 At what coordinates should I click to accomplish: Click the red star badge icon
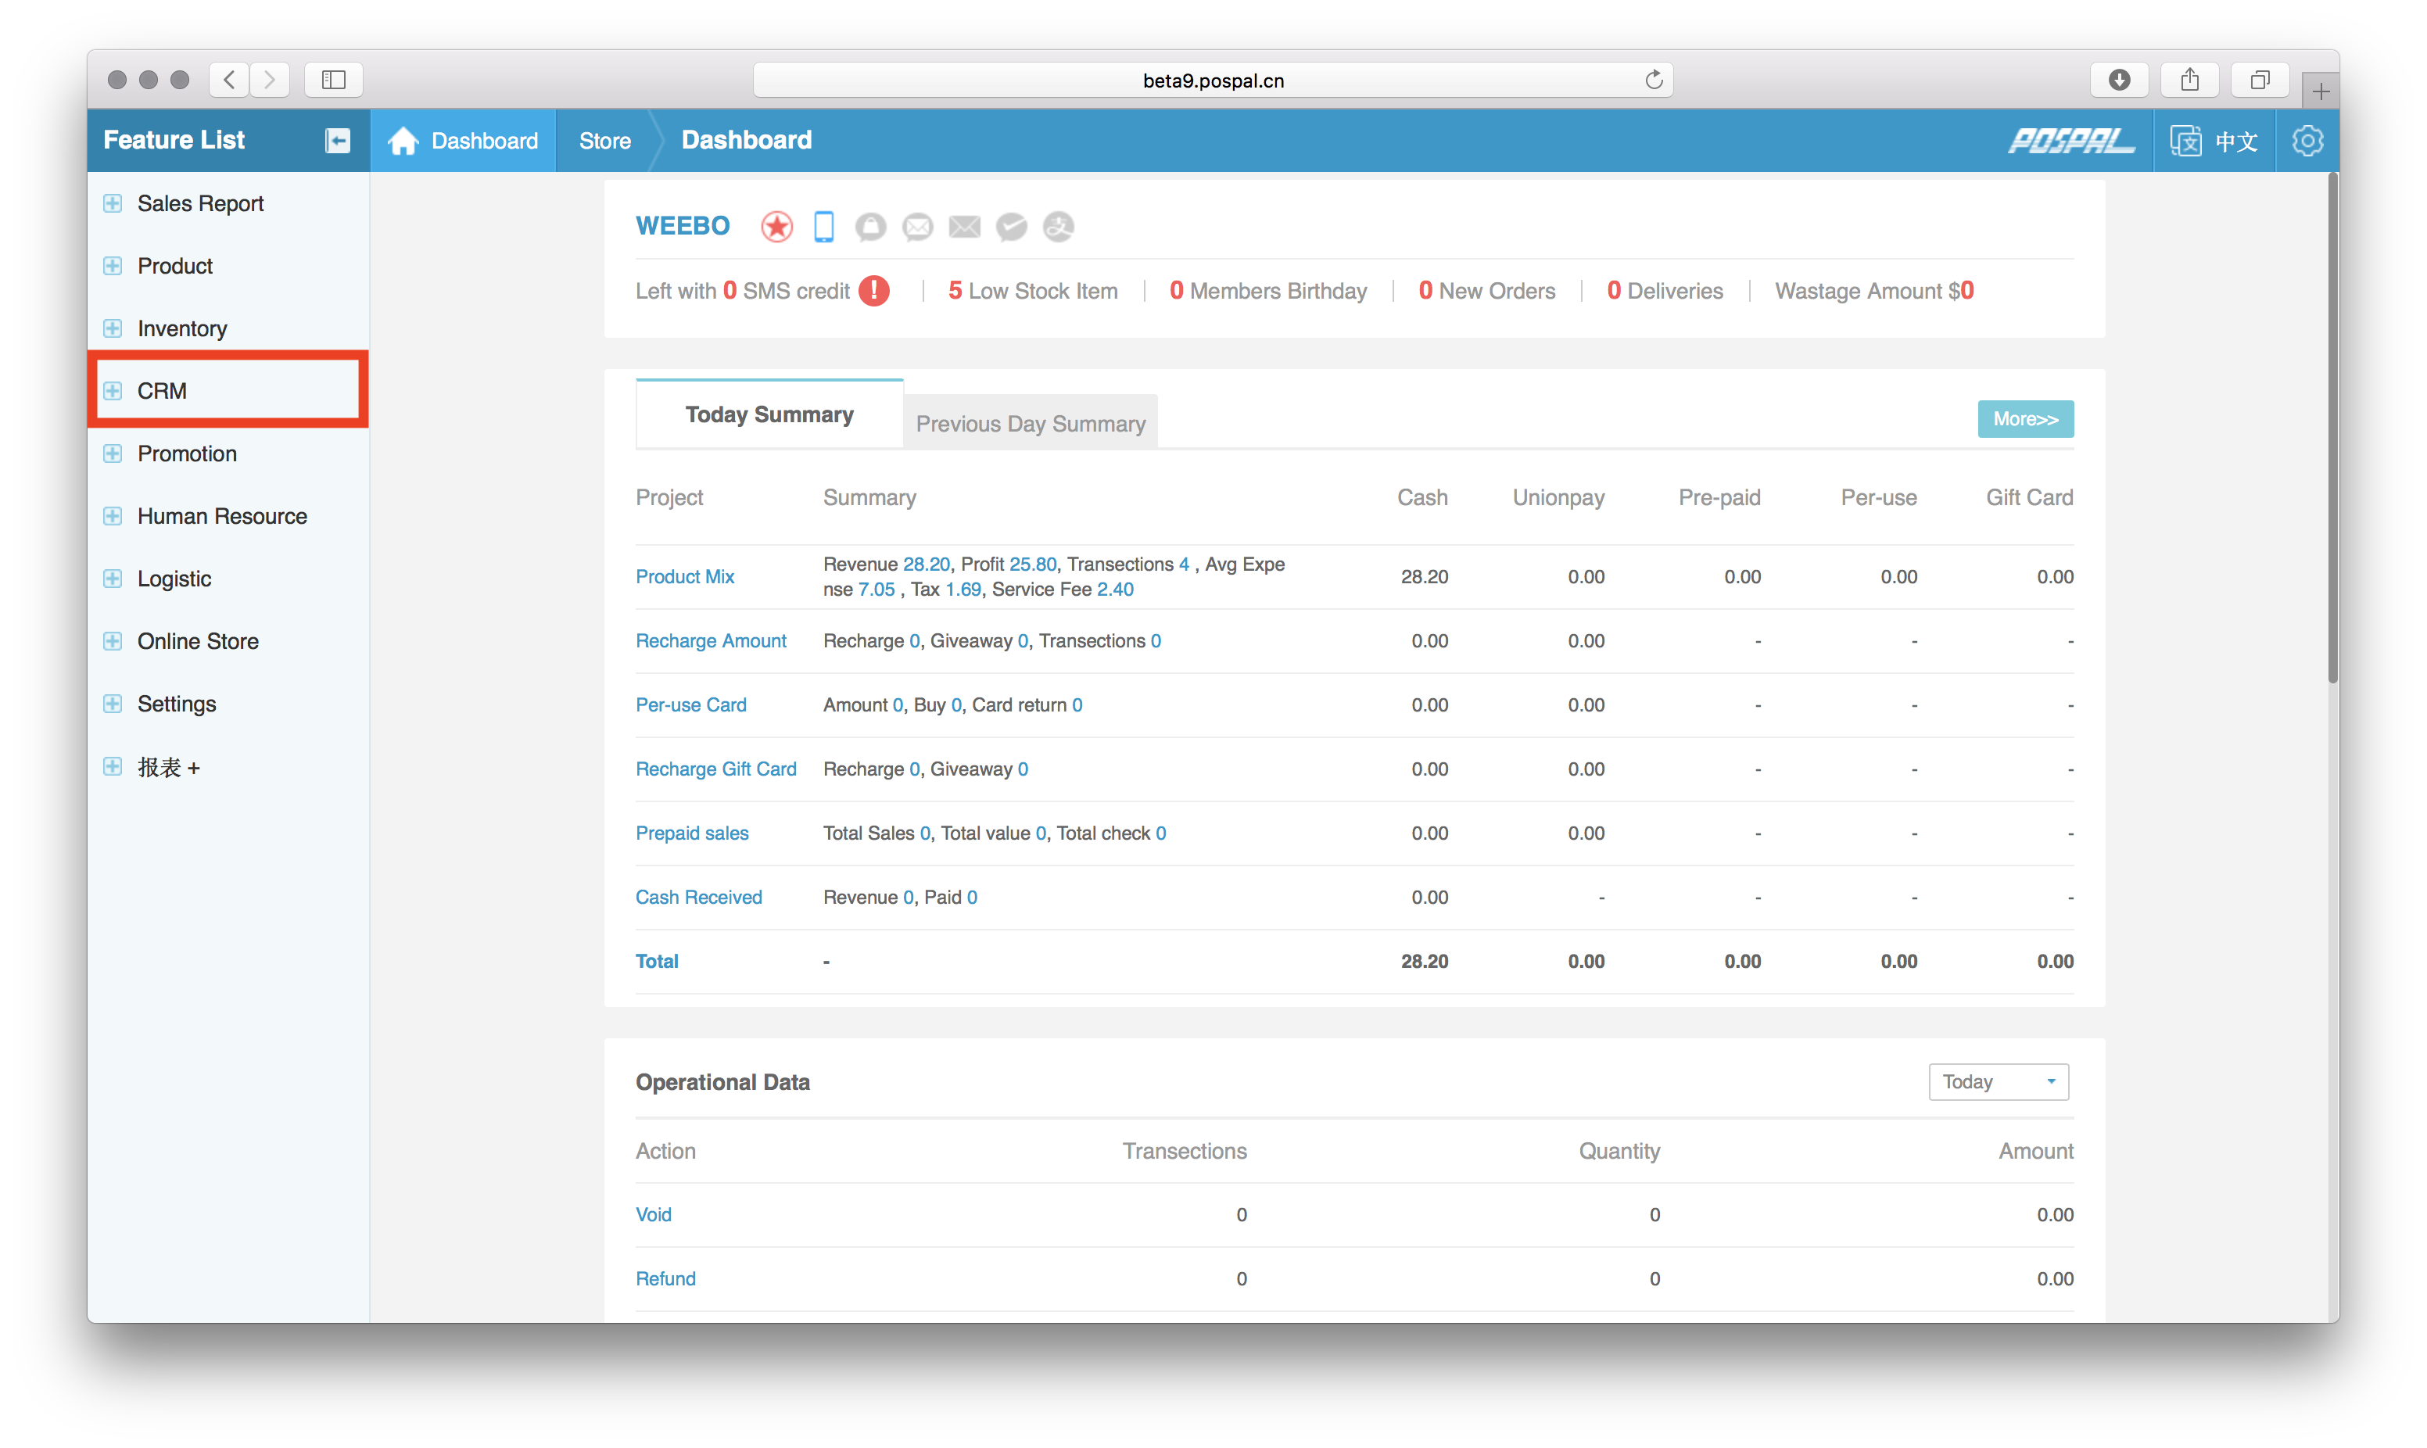pyautogui.click(x=776, y=227)
